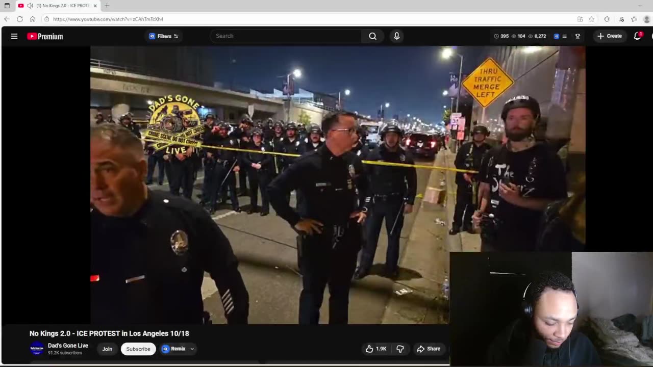Image resolution: width=653 pixels, height=367 pixels.
Task: Open the Create button
Action: (610, 36)
